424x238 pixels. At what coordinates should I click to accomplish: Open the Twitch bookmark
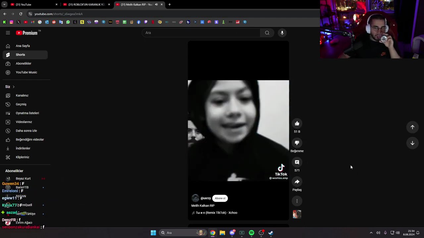click(146, 22)
